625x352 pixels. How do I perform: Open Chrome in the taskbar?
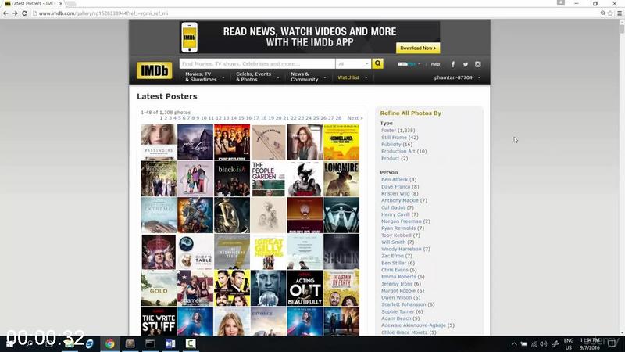click(109, 343)
